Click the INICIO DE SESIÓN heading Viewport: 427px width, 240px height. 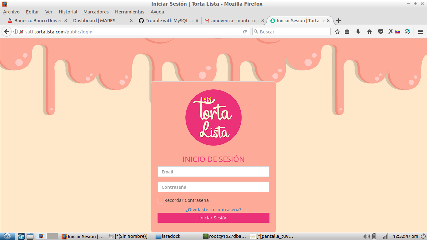(213, 159)
